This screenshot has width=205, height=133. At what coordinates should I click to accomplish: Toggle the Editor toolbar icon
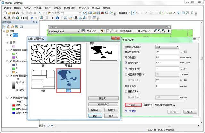click(85, 13)
